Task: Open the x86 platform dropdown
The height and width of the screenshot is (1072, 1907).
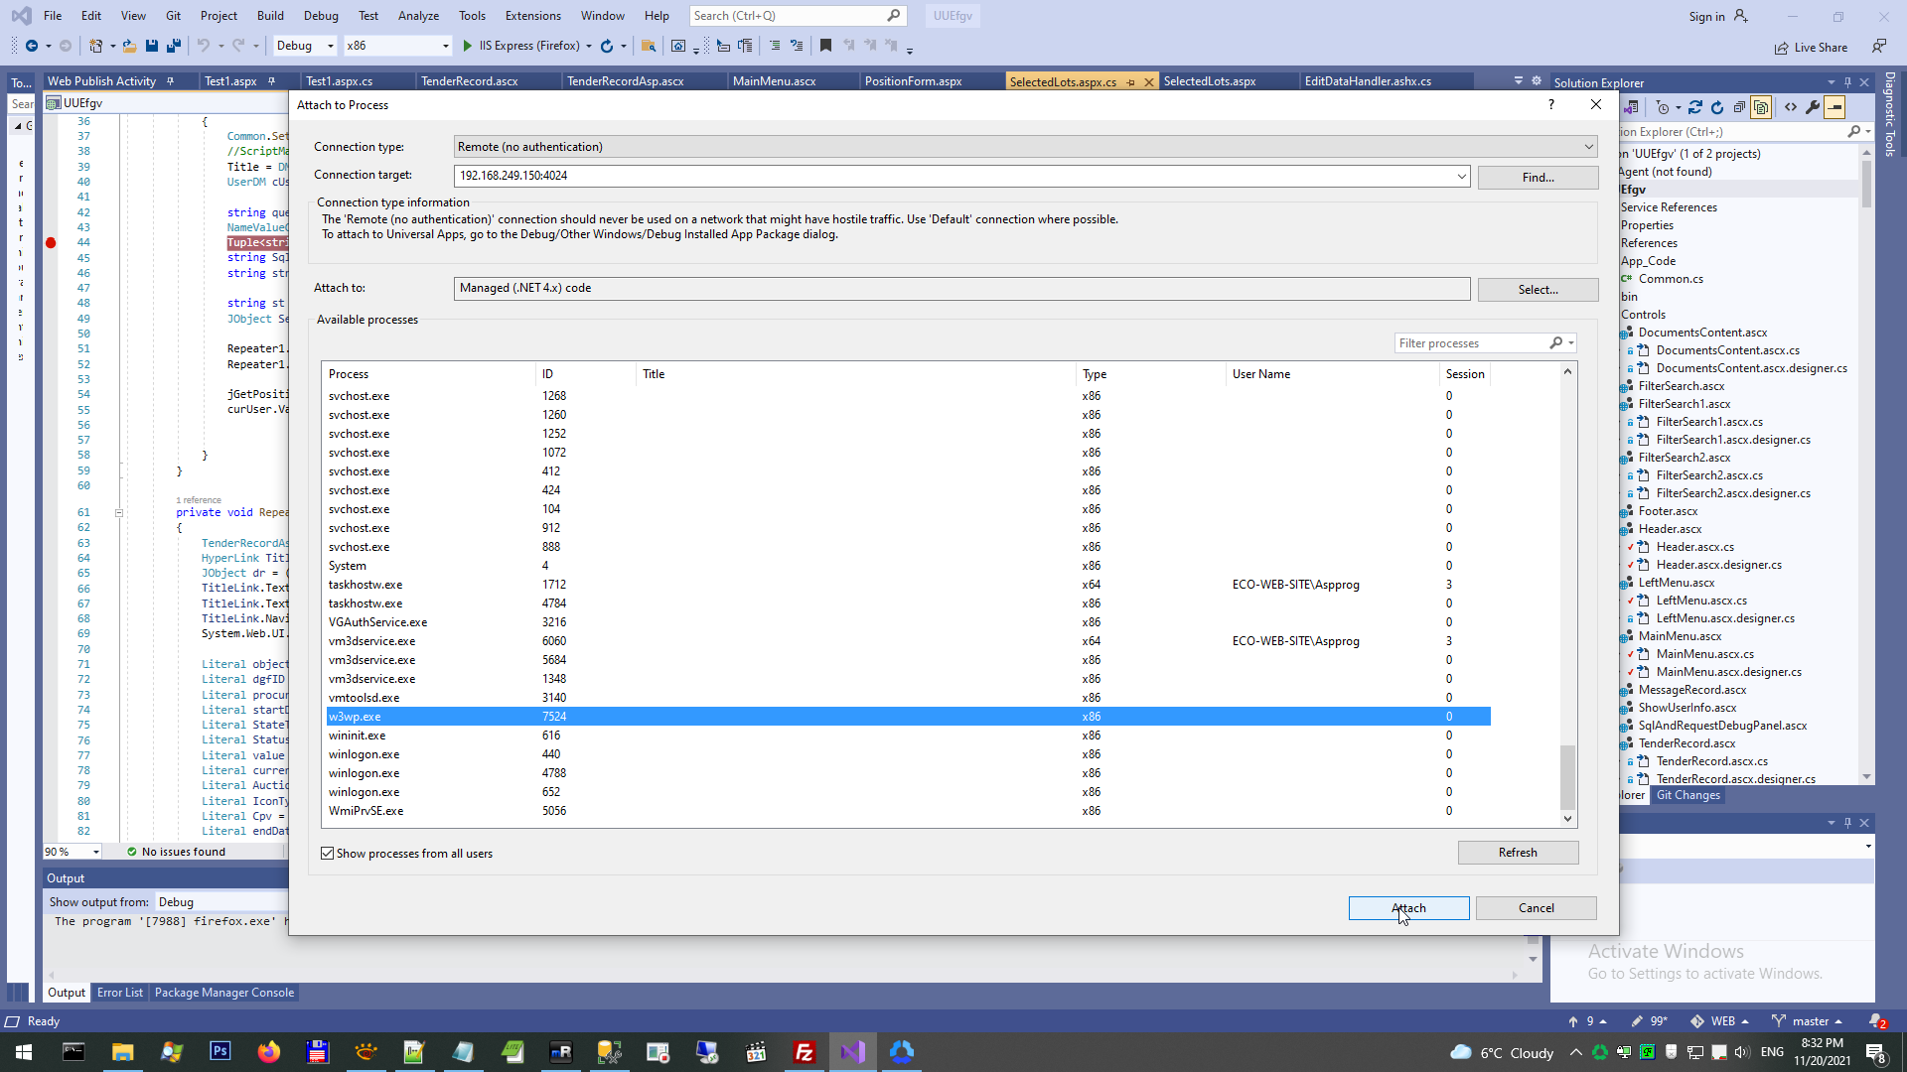Action: (444, 46)
